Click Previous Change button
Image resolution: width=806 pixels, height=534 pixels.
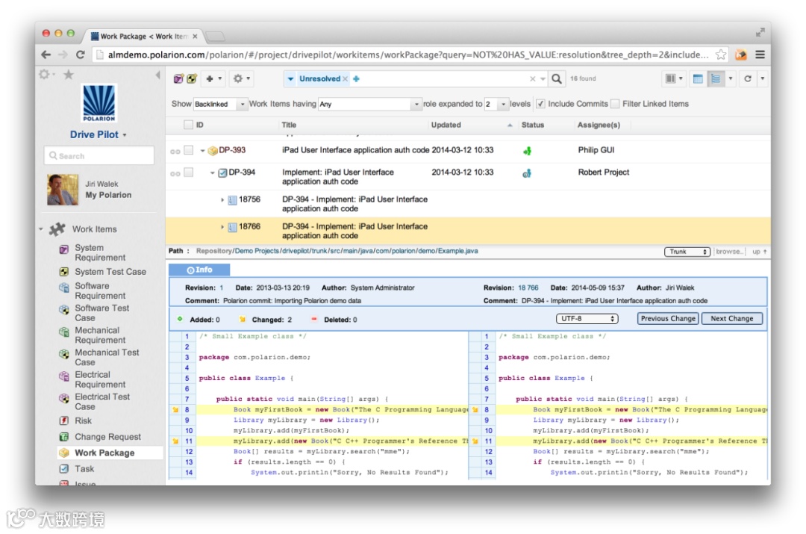coord(668,318)
